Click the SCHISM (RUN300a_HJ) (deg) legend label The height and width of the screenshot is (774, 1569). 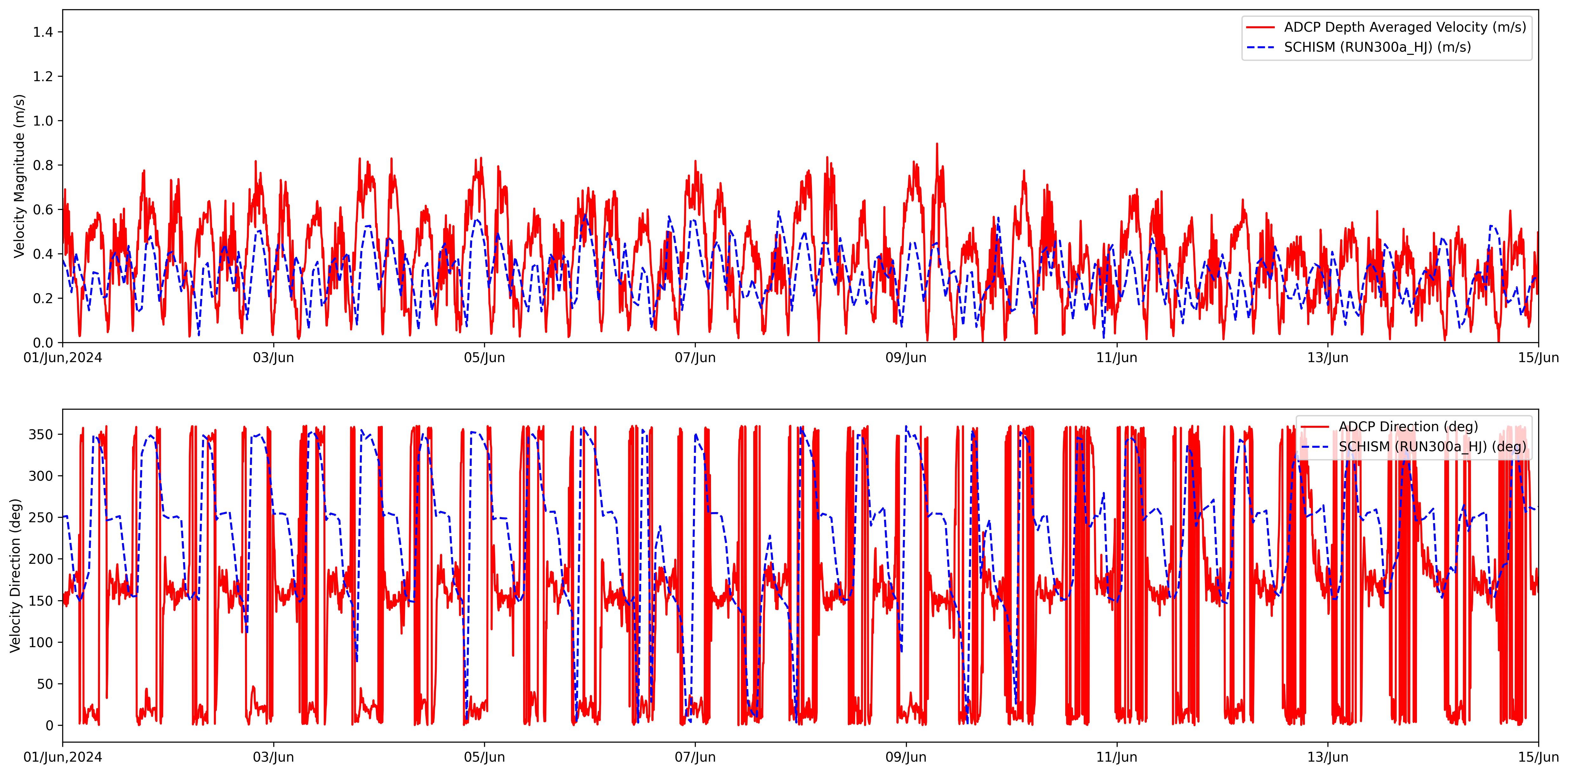[x=1433, y=447]
